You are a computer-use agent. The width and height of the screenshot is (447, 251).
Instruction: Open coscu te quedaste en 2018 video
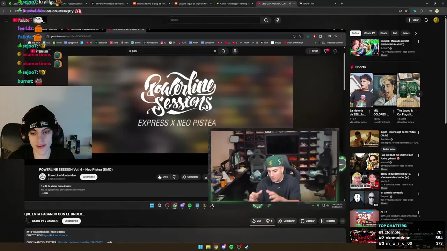click(364, 180)
